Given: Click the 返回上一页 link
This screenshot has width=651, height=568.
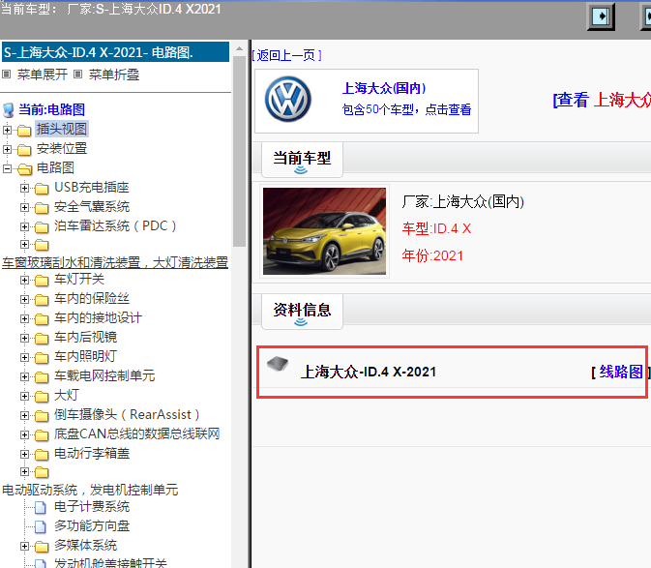Looking at the screenshot, I should [x=286, y=55].
